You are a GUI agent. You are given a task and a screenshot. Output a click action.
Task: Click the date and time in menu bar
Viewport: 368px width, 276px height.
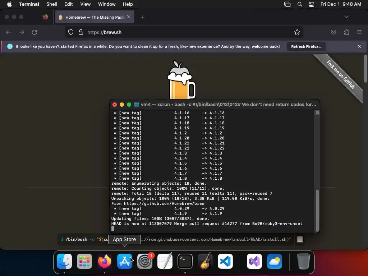tap(341, 4)
